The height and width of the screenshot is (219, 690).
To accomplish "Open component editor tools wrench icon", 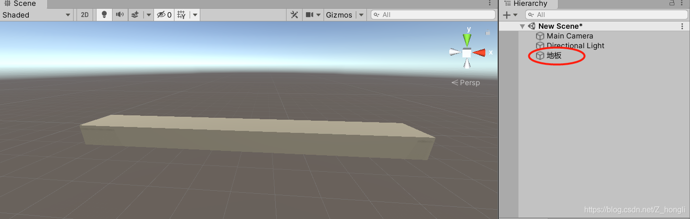I will click(294, 15).
